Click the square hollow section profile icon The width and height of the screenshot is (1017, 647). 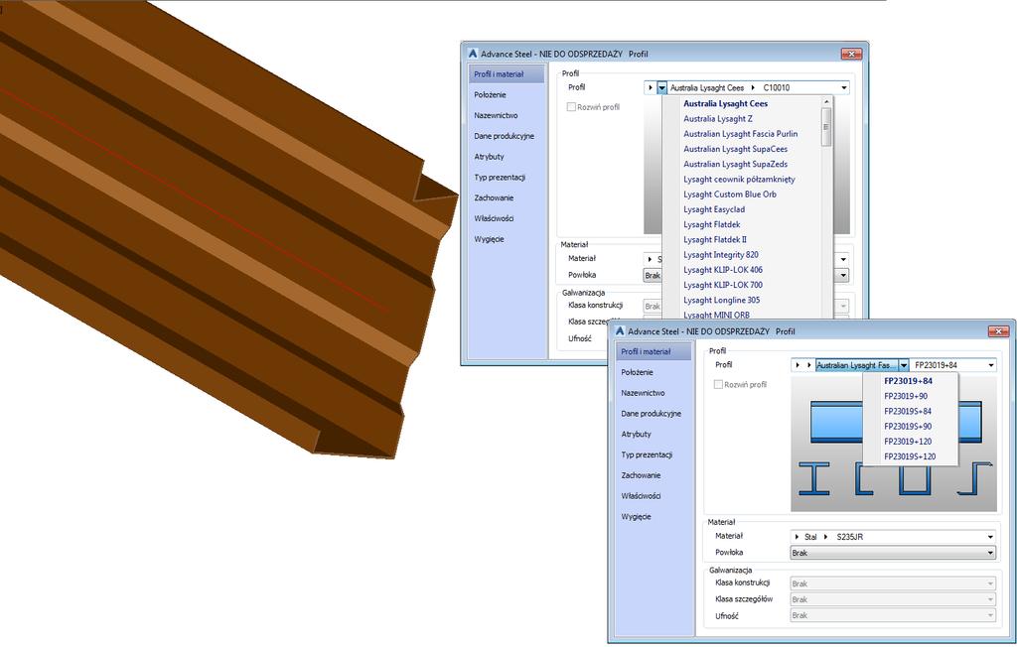[915, 480]
